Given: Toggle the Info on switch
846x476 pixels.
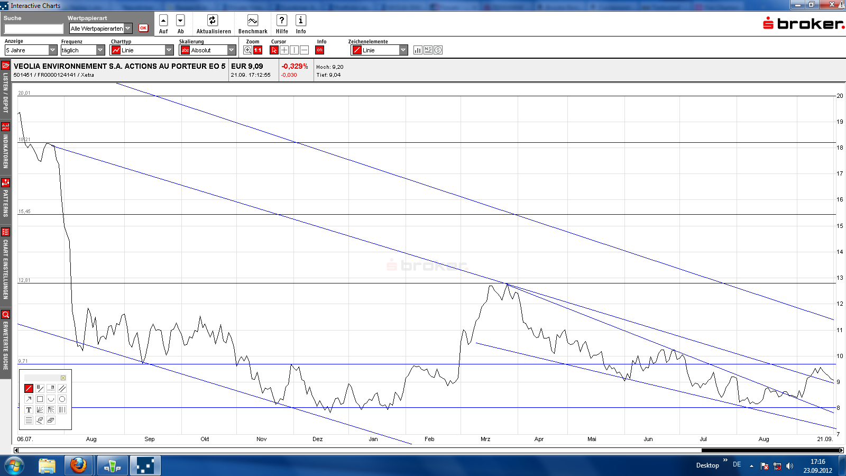Looking at the screenshot, I should pyautogui.click(x=319, y=50).
